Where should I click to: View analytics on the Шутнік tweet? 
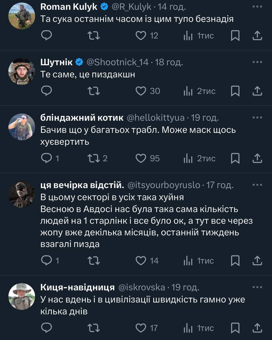[x=188, y=91]
